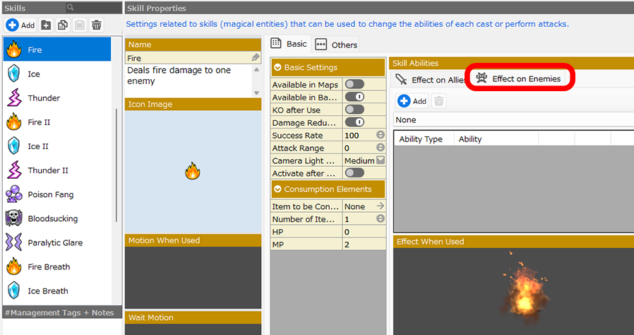The image size is (634, 335).
Task: Open the Effect on Enemies tab
Action: 520,78
